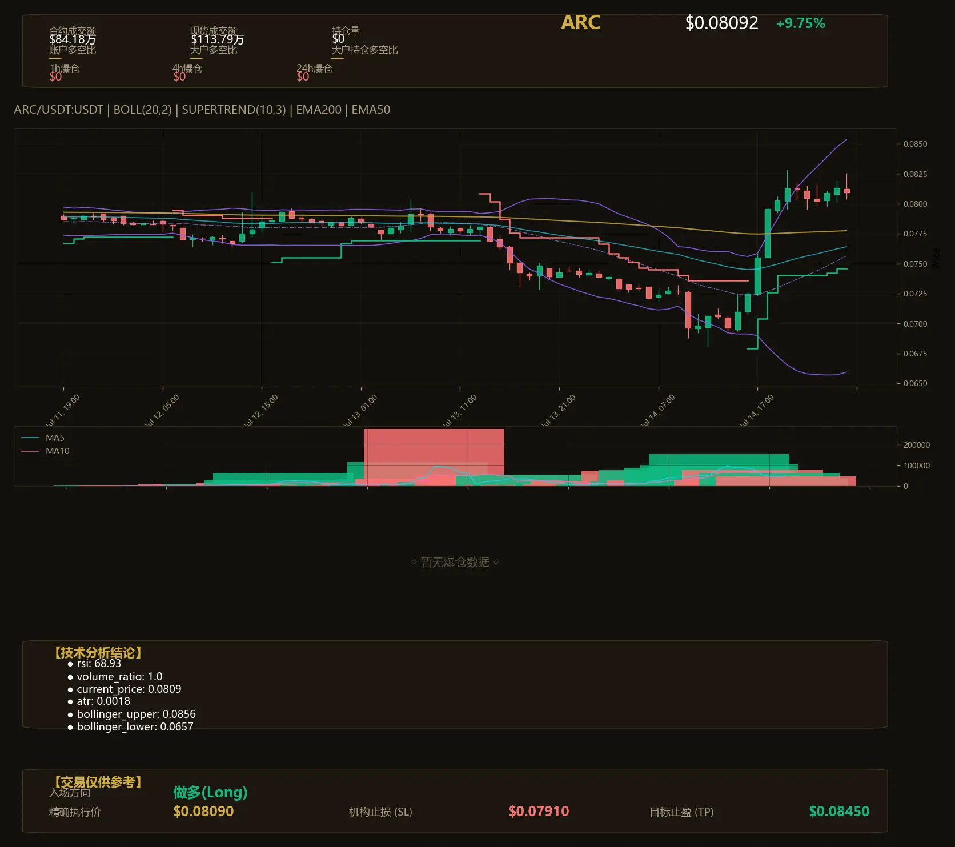Click the take profit $0.08450 value
This screenshot has width=955, height=847.
pos(839,812)
